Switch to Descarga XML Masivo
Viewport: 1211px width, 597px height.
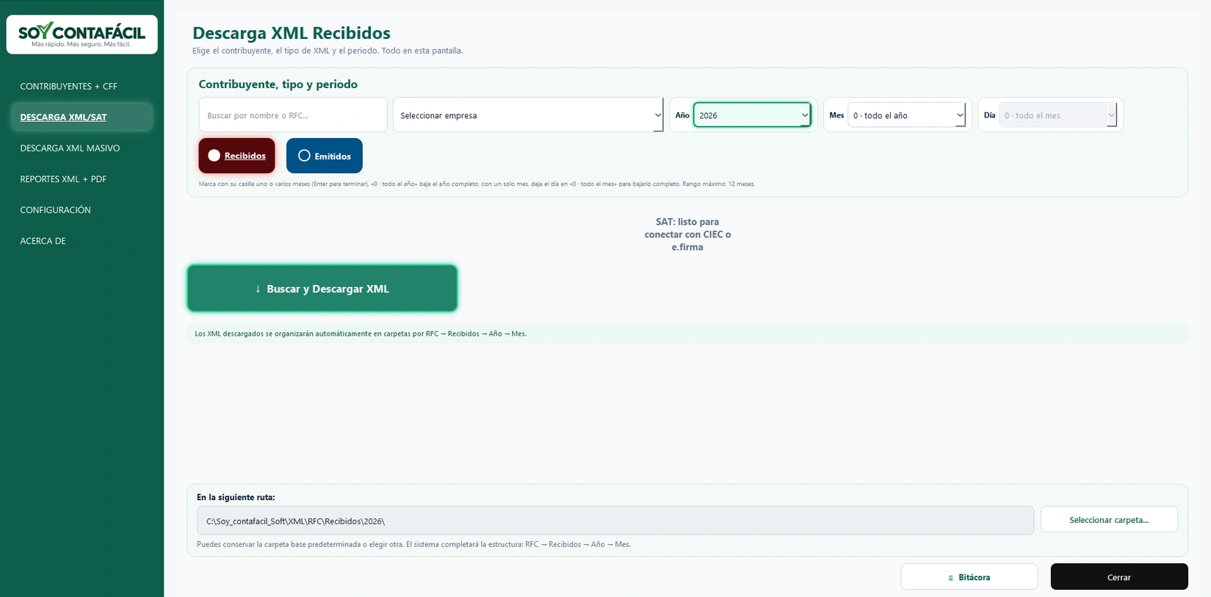(x=70, y=148)
